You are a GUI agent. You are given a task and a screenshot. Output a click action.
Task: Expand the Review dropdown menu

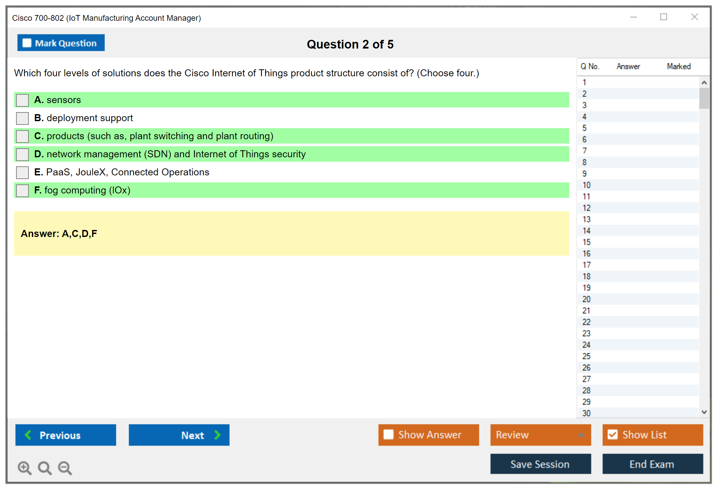click(581, 435)
